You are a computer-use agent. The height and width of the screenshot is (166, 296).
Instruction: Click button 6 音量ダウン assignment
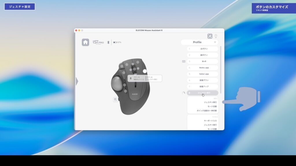(202, 80)
